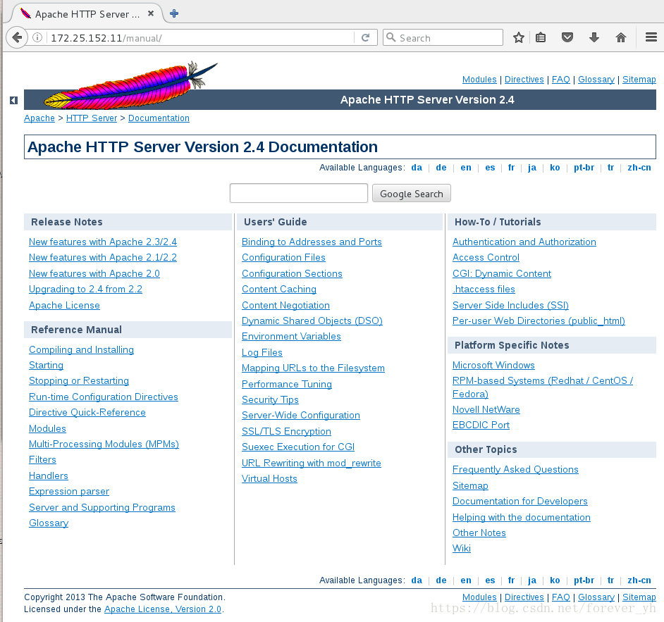The width and height of the screenshot is (664, 622).
Task: Open the Virtual Hosts guide
Action: point(269,478)
